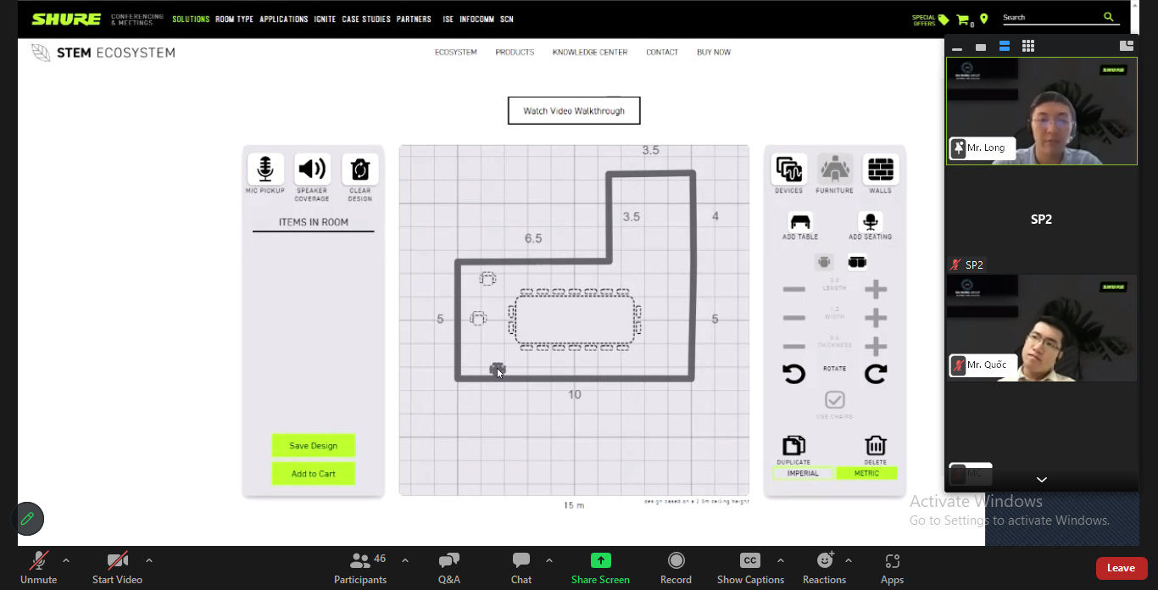Viewport: 1158px width, 590px height.
Task: Click the Mic Pickup icon
Action: (265, 170)
